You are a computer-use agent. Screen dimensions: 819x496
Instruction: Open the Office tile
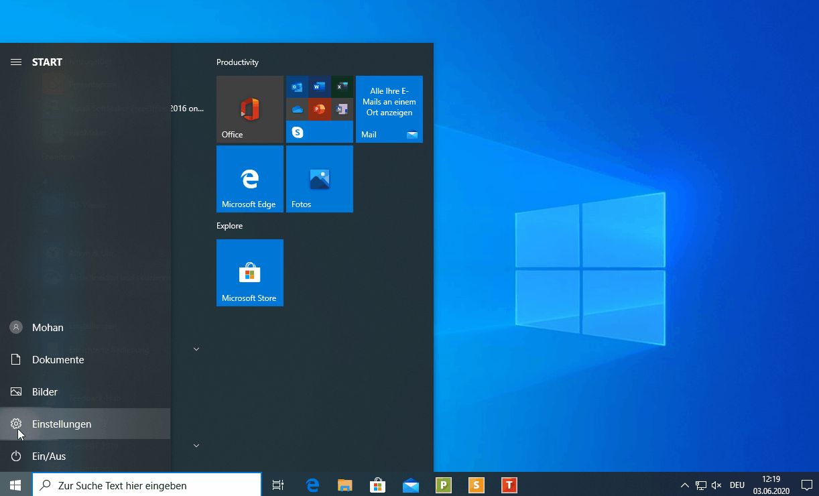[250, 109]
